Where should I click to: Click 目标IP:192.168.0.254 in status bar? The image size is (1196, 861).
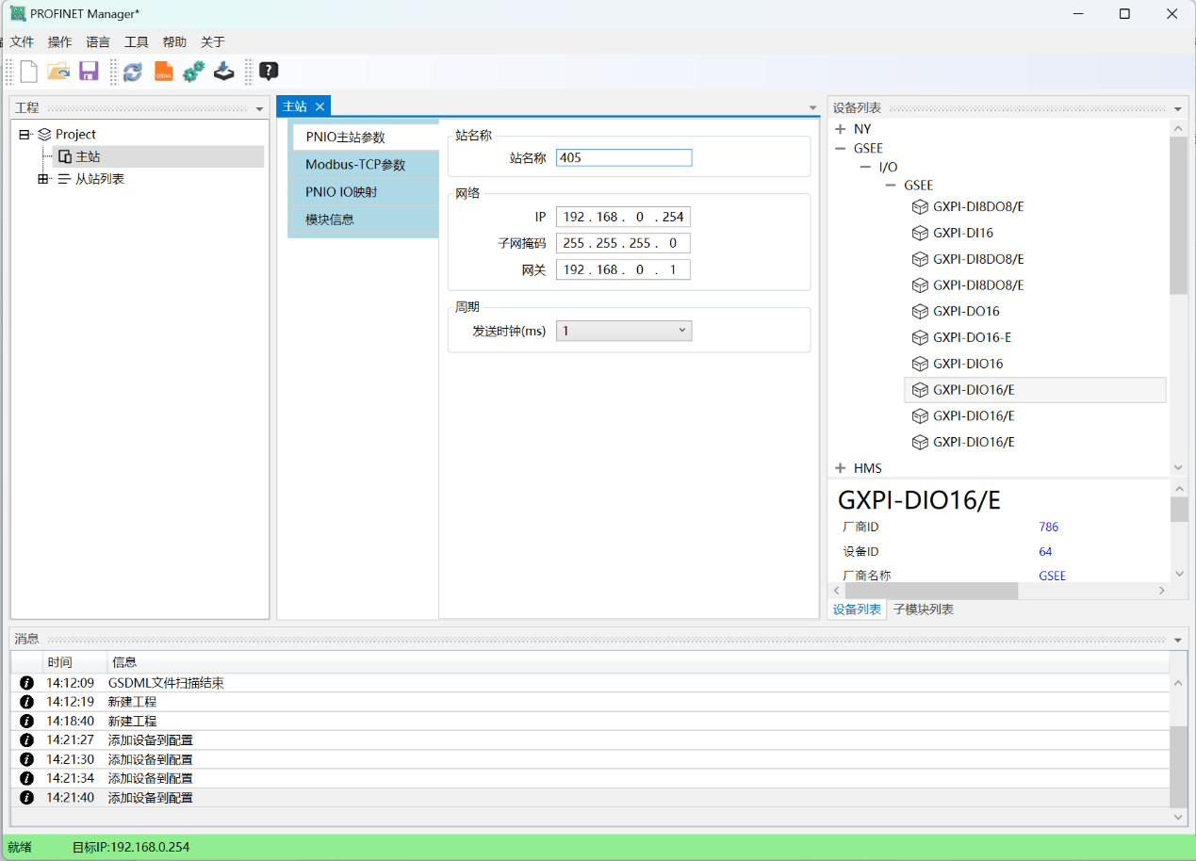click(x=131, y=848)
